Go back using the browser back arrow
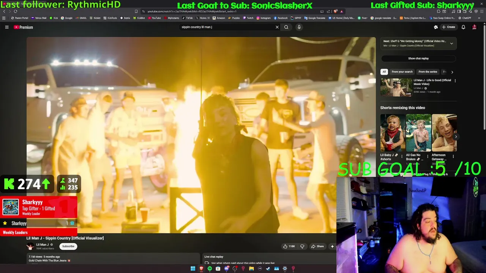The width and height of the screenshot is (486, 273). [4, 11]
